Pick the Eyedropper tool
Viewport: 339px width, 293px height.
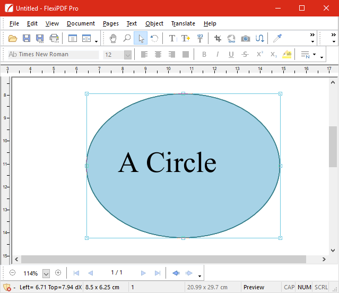pos(277,38)
